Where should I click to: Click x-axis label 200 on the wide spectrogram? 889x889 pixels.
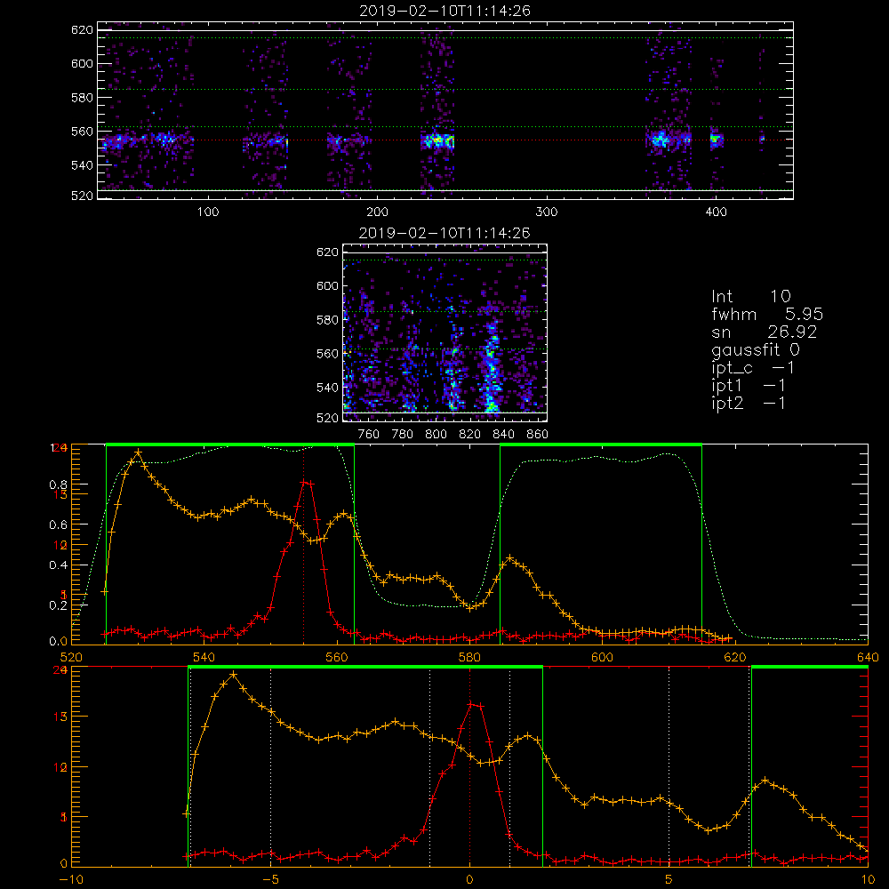(x=377, y=212)
